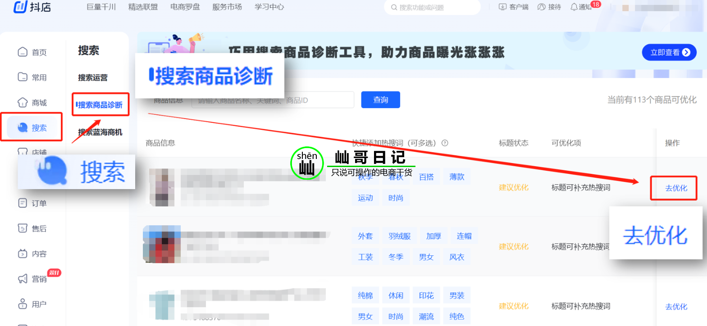Open product thumbnail in the 纯棉 row
This screenshot has height=326, width=707.
coord(162,305)
